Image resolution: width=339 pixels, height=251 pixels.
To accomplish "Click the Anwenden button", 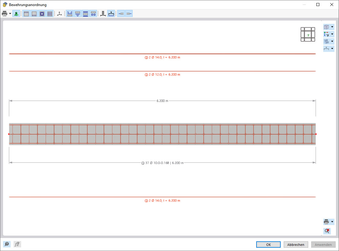I will [x=323, y=245].
